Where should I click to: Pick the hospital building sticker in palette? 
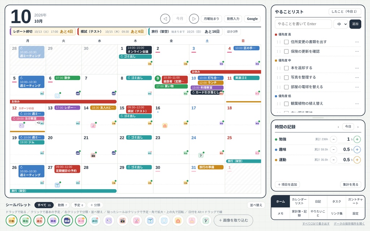(x=150, y=221)
